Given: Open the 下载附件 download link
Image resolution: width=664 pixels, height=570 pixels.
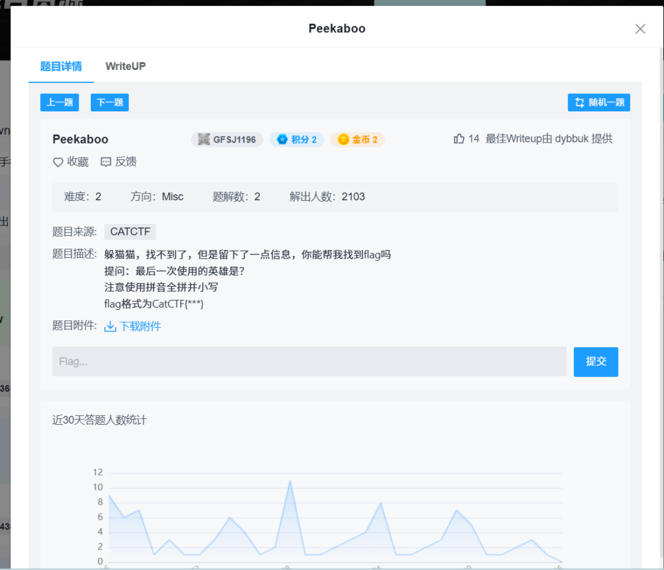Looking at the screenshot, I should coord(140,326).
